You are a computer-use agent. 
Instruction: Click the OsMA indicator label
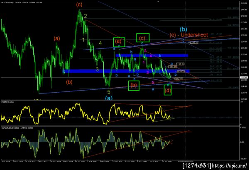(17, 128)
